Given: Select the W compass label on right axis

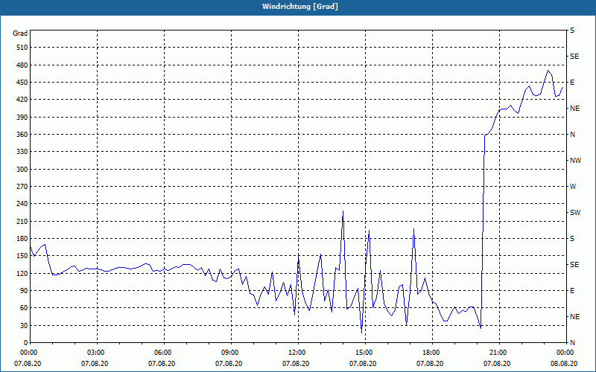Looking at the screenshot, I should coord(573,187).
